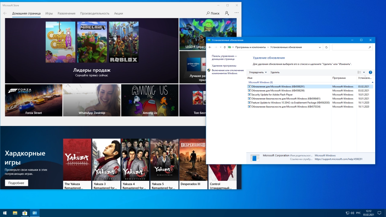Click the Удалить toolbar button
The width and height of the screenshot is (386, 217).
pos(275,72)
